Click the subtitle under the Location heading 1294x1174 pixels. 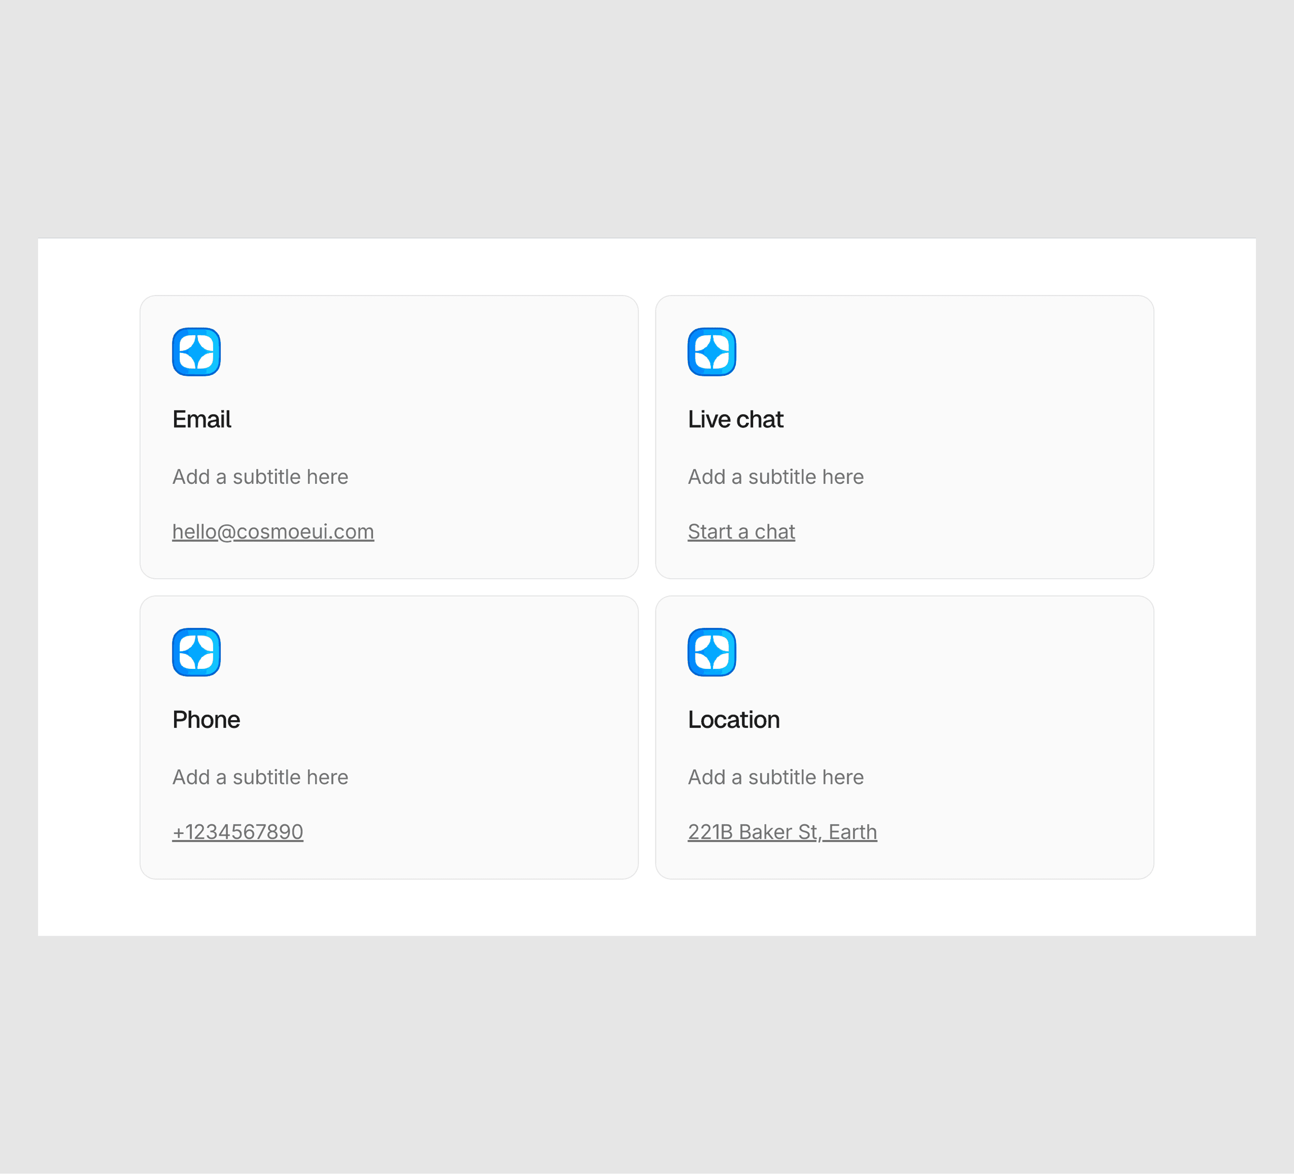tap(775, 777)
